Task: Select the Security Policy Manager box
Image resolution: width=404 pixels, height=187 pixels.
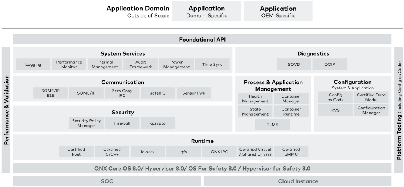Action: 86,123
